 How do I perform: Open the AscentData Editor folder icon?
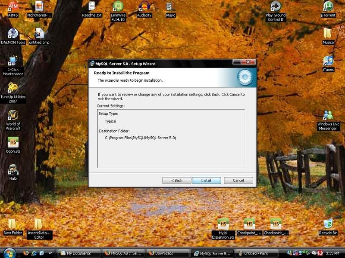tap(39, 229)
